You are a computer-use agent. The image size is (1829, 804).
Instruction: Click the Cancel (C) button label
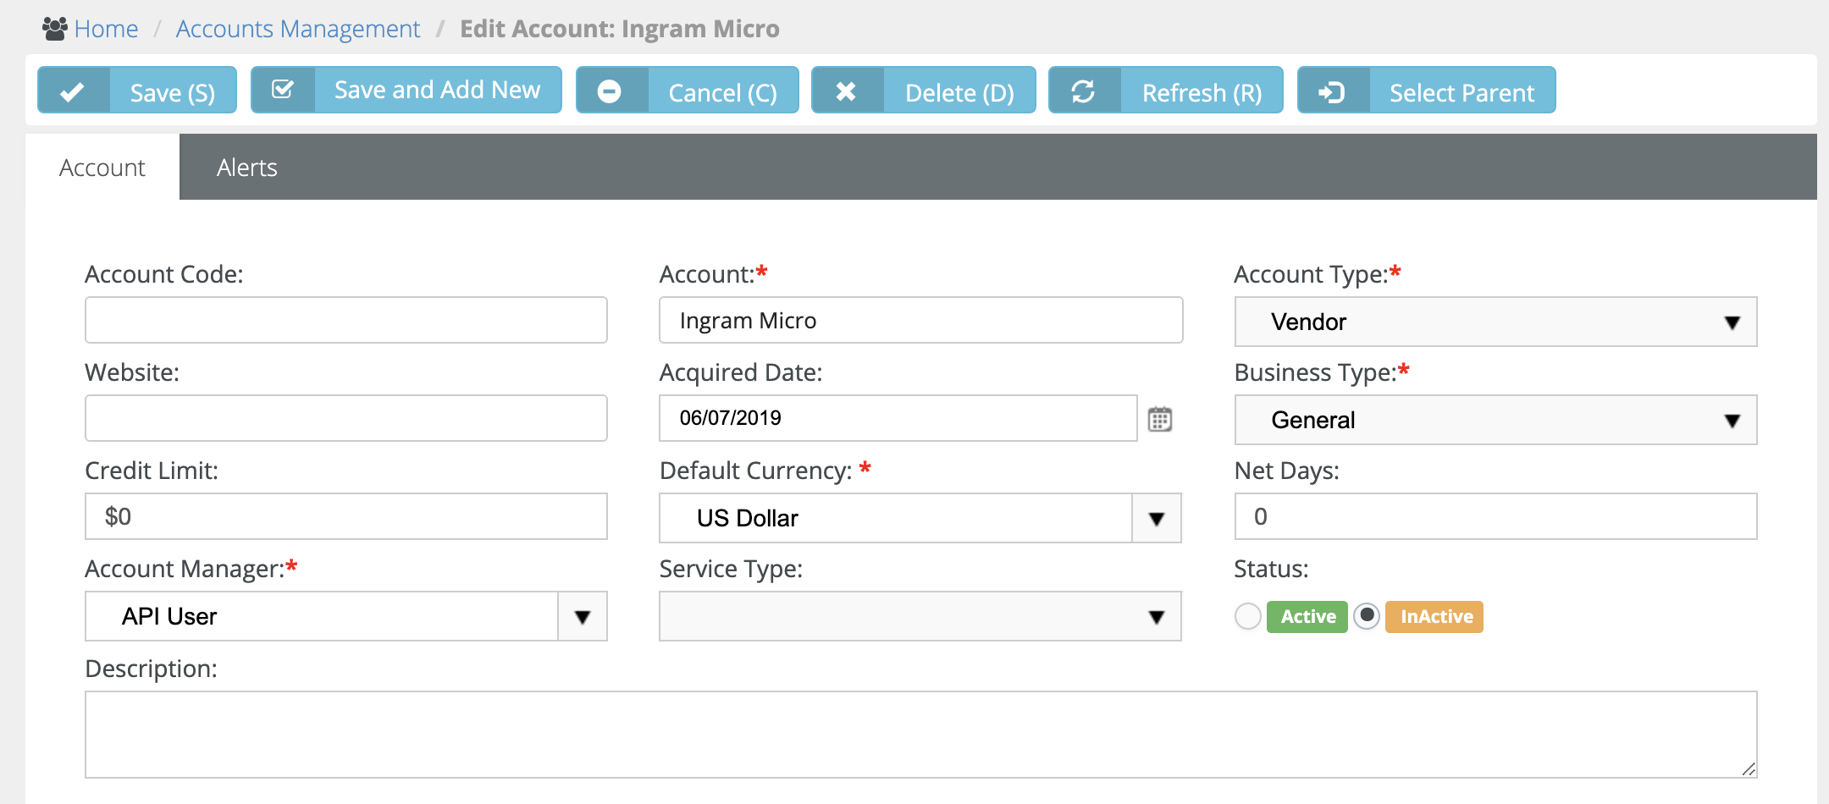[x=722, y=92]
